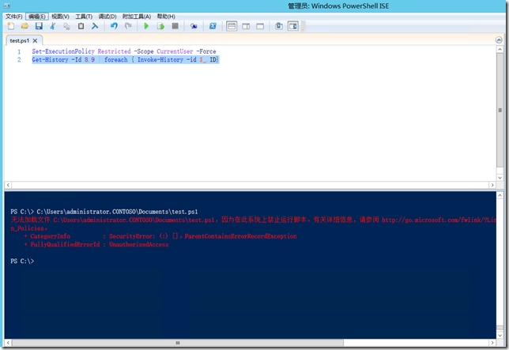Toggle the Command add-on pane

(292, 26)
